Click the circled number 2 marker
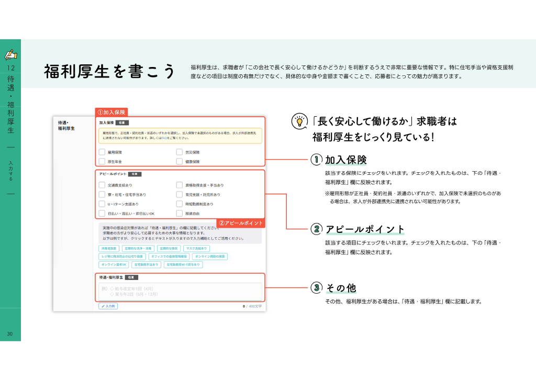536x380 pixels. [316, 229]
